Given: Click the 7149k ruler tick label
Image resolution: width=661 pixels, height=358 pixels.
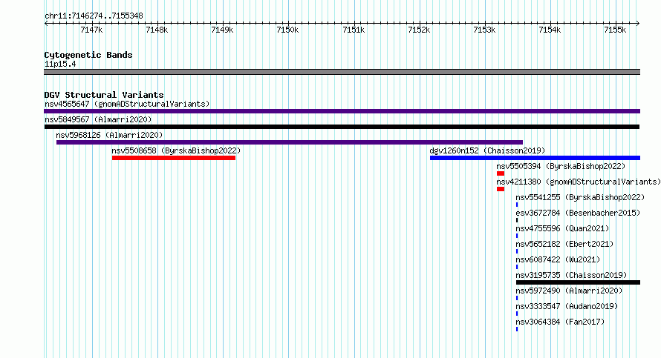Looking at the screenshot, I should (222, 30).
